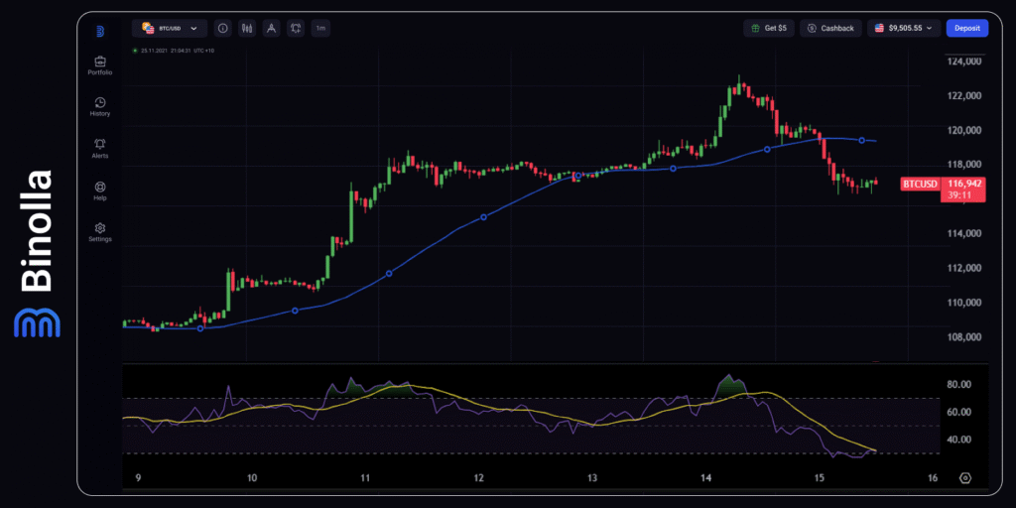The image size is (1016, 508).
Task: Click the Binolla logo at top-left
Action: 100,31
